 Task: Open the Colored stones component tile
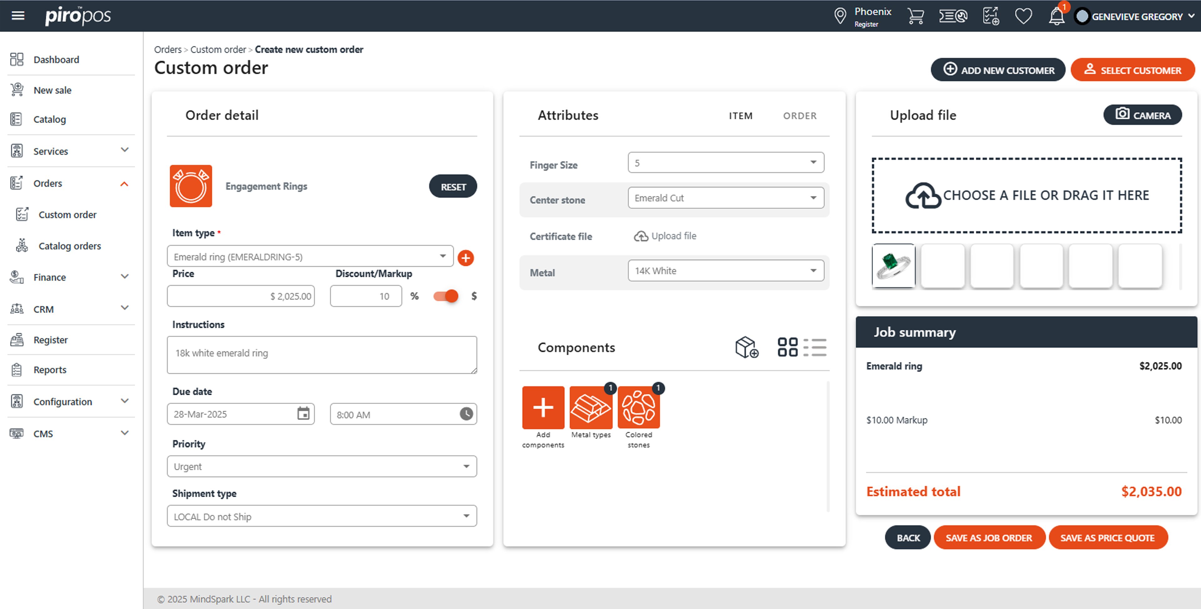point(638,408)
